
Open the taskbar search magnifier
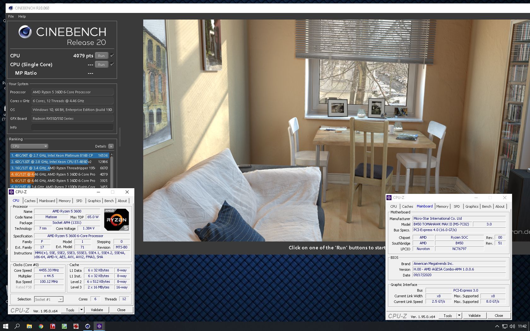17,326
